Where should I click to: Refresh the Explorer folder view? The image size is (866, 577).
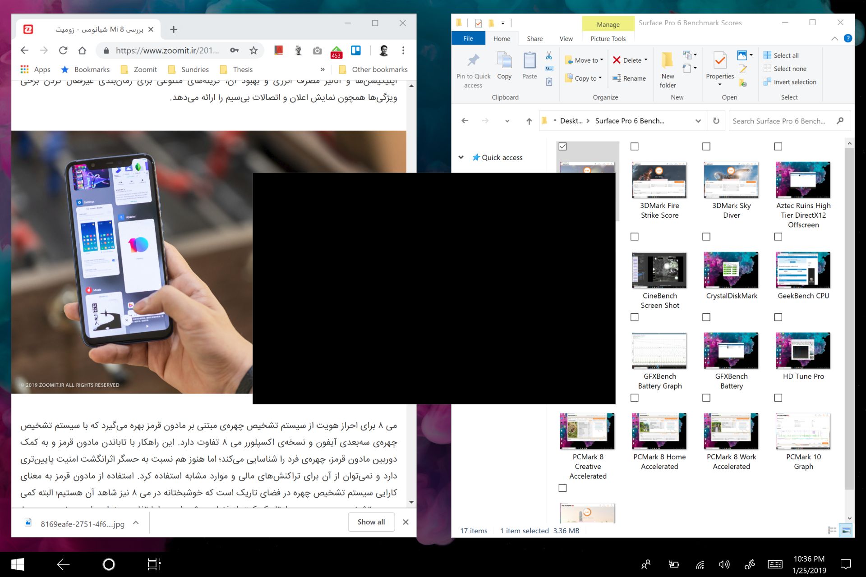(716, 121)
